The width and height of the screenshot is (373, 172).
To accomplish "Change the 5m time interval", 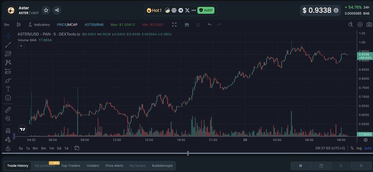I will (7, 24).
